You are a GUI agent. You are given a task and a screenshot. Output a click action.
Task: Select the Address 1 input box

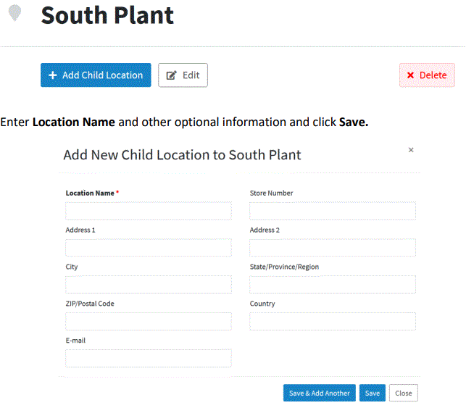click(149, 248)
